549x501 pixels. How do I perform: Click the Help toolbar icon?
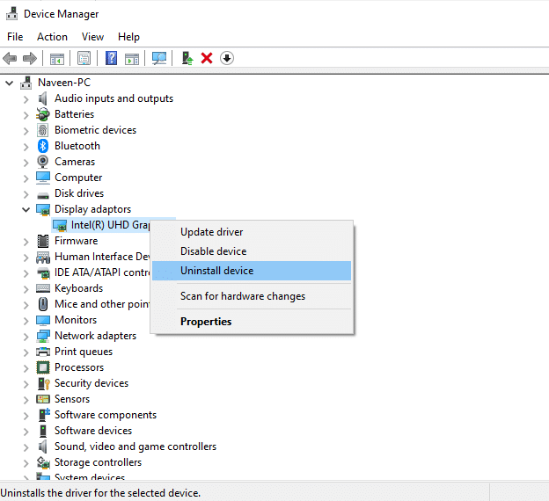pyautogui.click(x=112, y=58)
